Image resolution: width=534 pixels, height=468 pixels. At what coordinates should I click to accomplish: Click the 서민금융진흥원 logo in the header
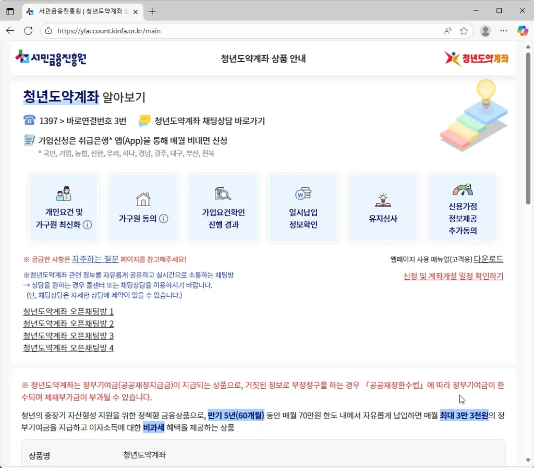click(x=51, y=58)
